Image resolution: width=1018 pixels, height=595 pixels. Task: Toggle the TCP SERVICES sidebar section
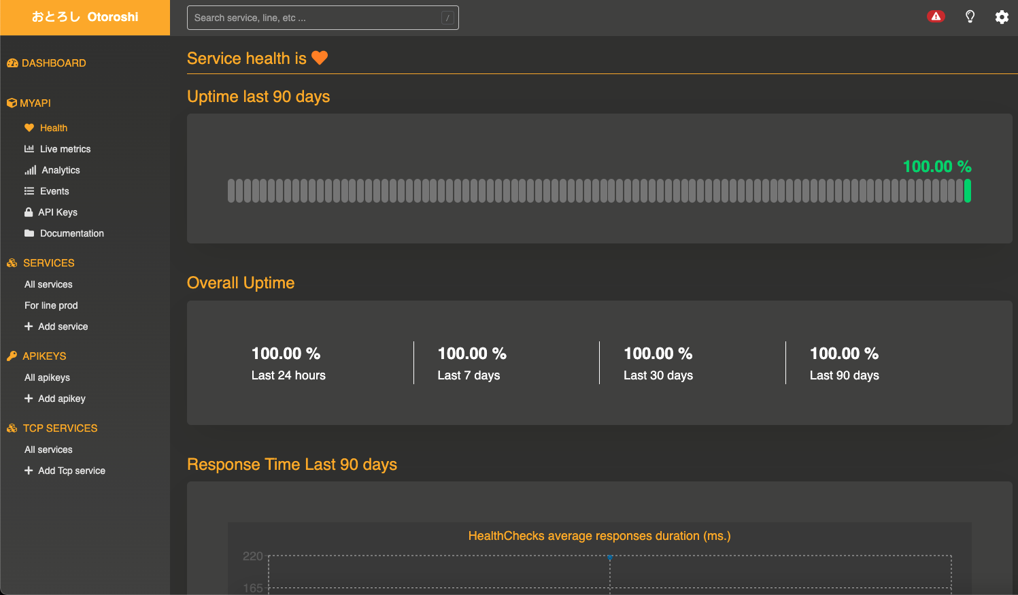[x=60, y=428]
